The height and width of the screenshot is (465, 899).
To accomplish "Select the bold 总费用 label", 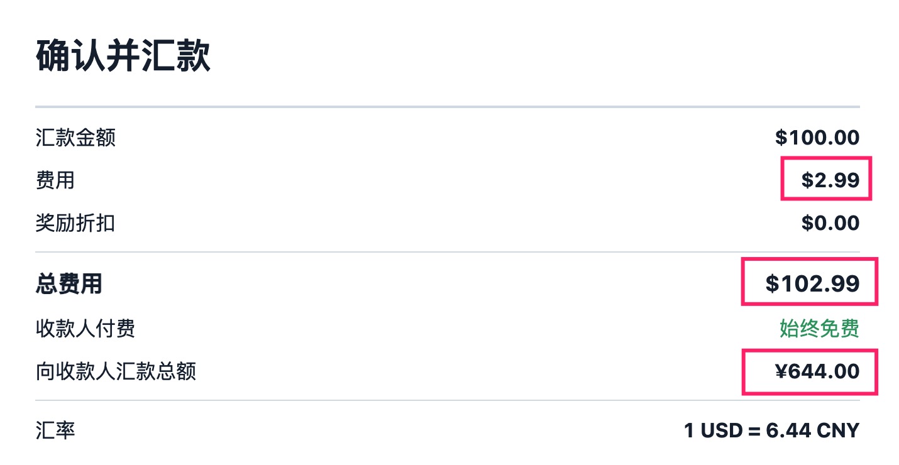I will click(x=69, y=284).
